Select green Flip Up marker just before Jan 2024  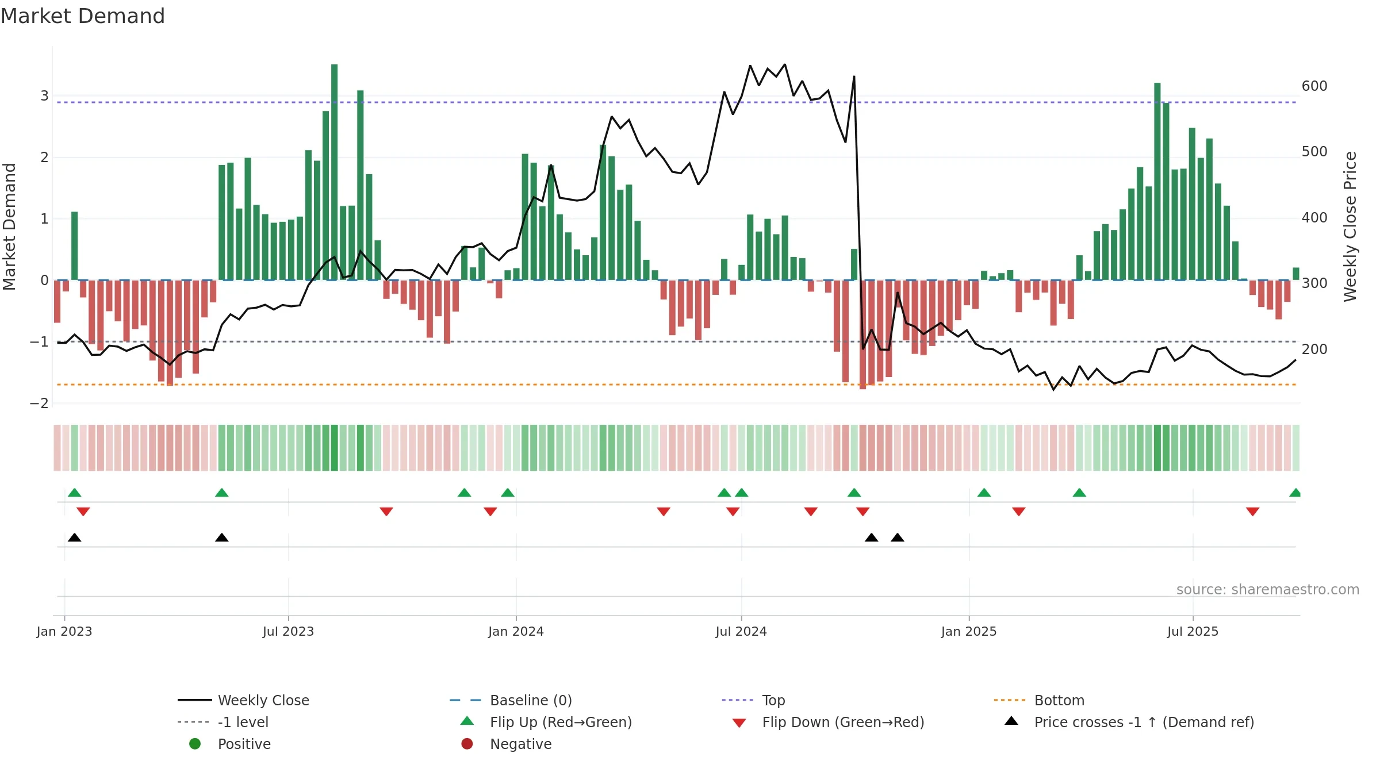pyautogui.click(x=508, y=493)
